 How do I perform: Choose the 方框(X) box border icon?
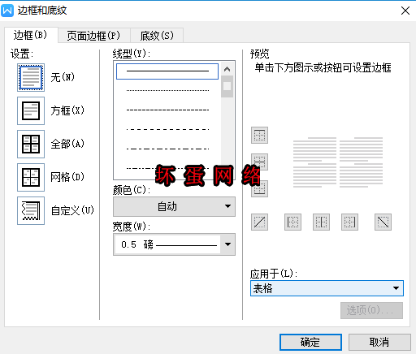tap(31, 110)
